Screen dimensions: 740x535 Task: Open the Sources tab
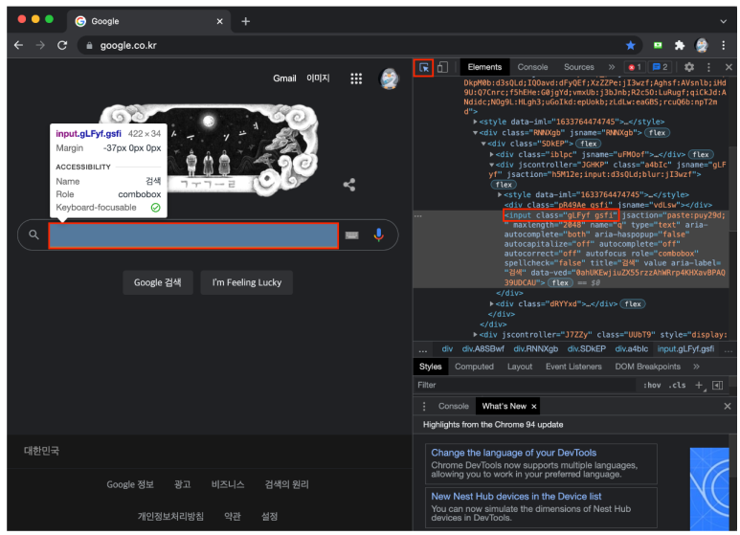pyautogui.click(x=578, y=67)
